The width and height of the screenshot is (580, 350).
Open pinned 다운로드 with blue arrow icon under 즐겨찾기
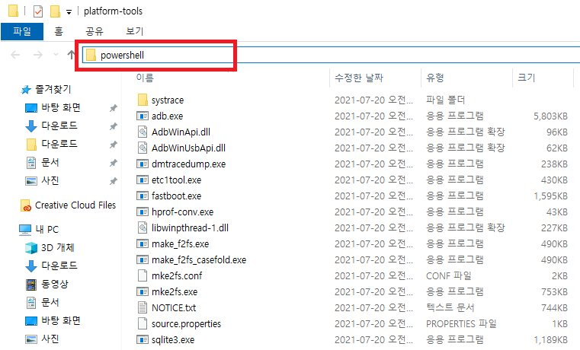pyautogui.click(x=59, y=126)
